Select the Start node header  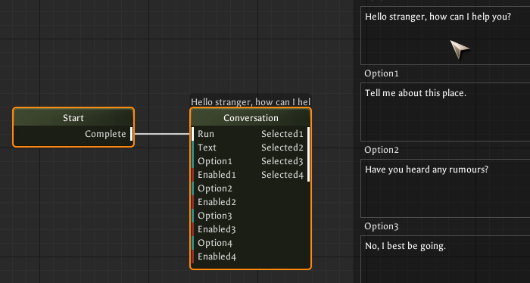pos(73,117)
